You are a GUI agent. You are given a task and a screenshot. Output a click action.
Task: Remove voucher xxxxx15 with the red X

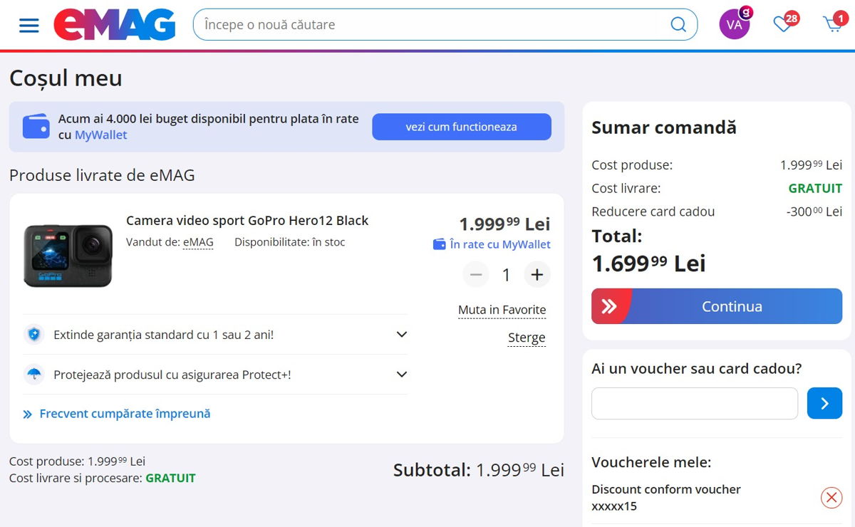[831, 497]
